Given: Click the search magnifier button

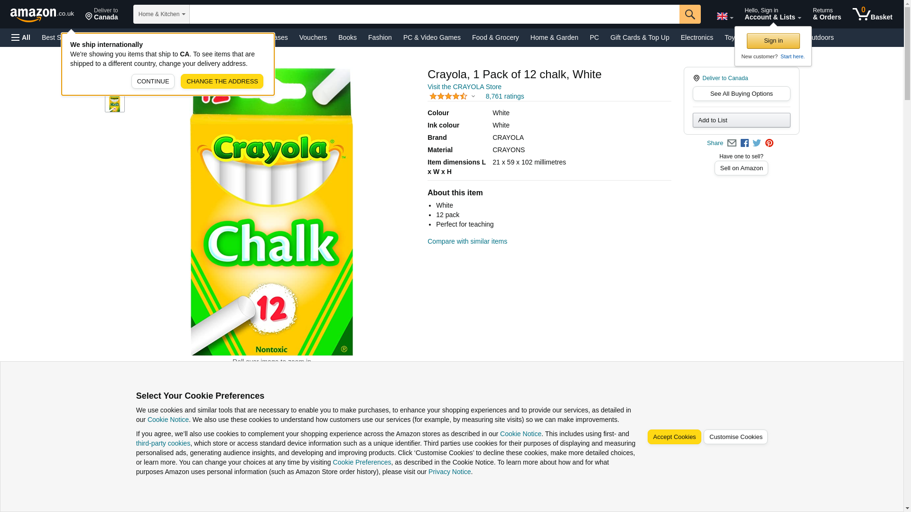Looking at the screenshot, I should [690, 14].
